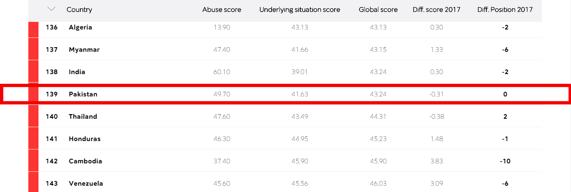Sort by Abuse score column
Viewport: 571px width, 192px height.
222,10
